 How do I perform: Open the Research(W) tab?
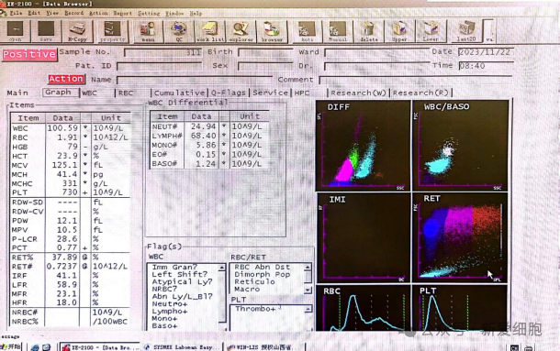pyautogui.click(x=358, y=93)
